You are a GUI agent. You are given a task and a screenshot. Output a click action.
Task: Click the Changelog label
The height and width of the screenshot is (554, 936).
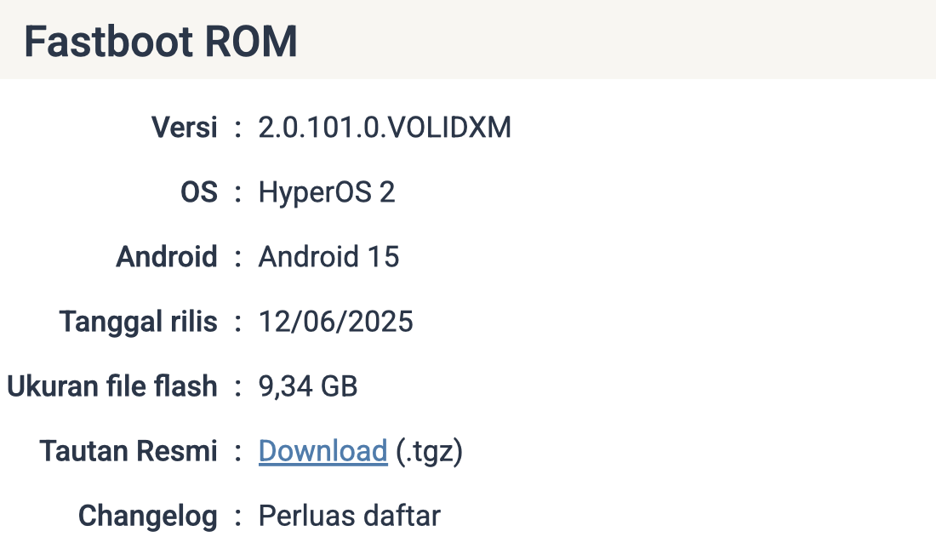pyautogui.click(x=148, y=516)
